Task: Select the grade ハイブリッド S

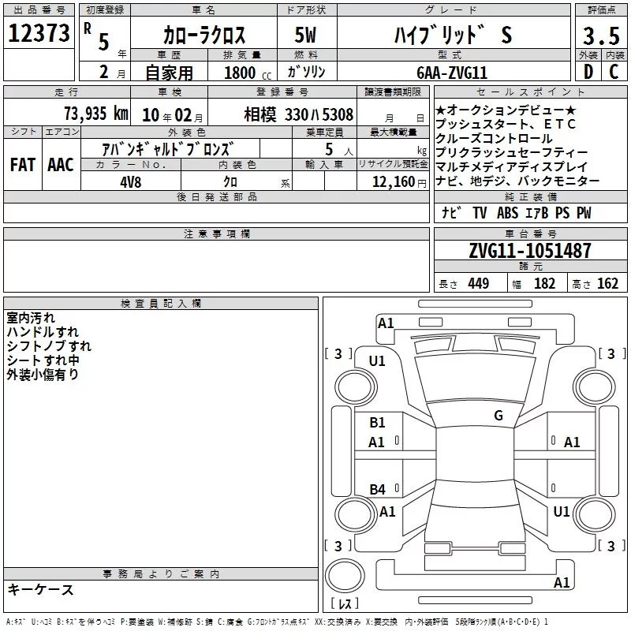Action: (x=453, y=35)
